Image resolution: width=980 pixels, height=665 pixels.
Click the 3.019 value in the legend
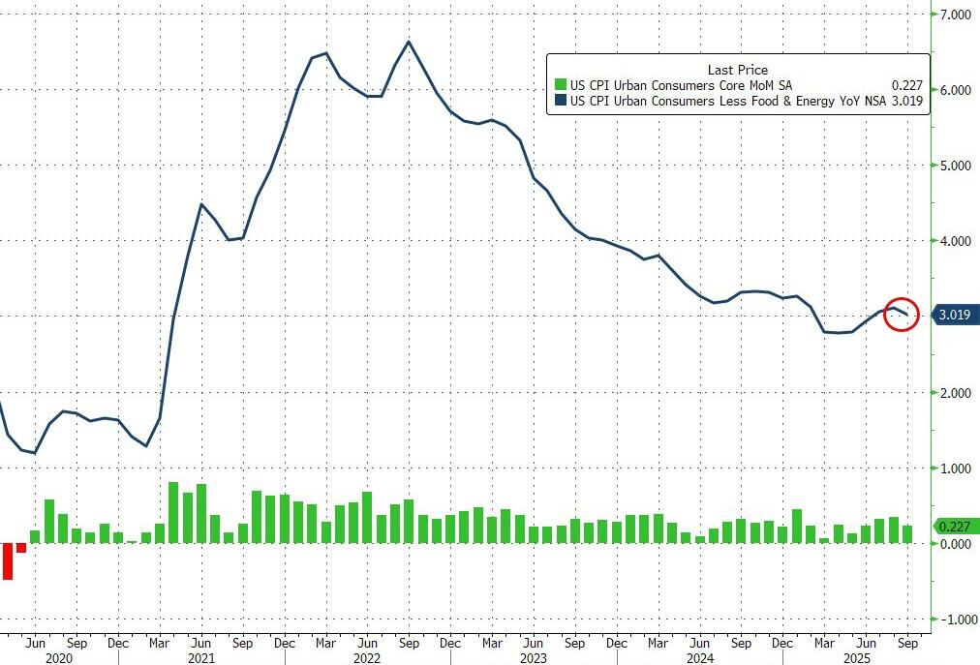908,101
